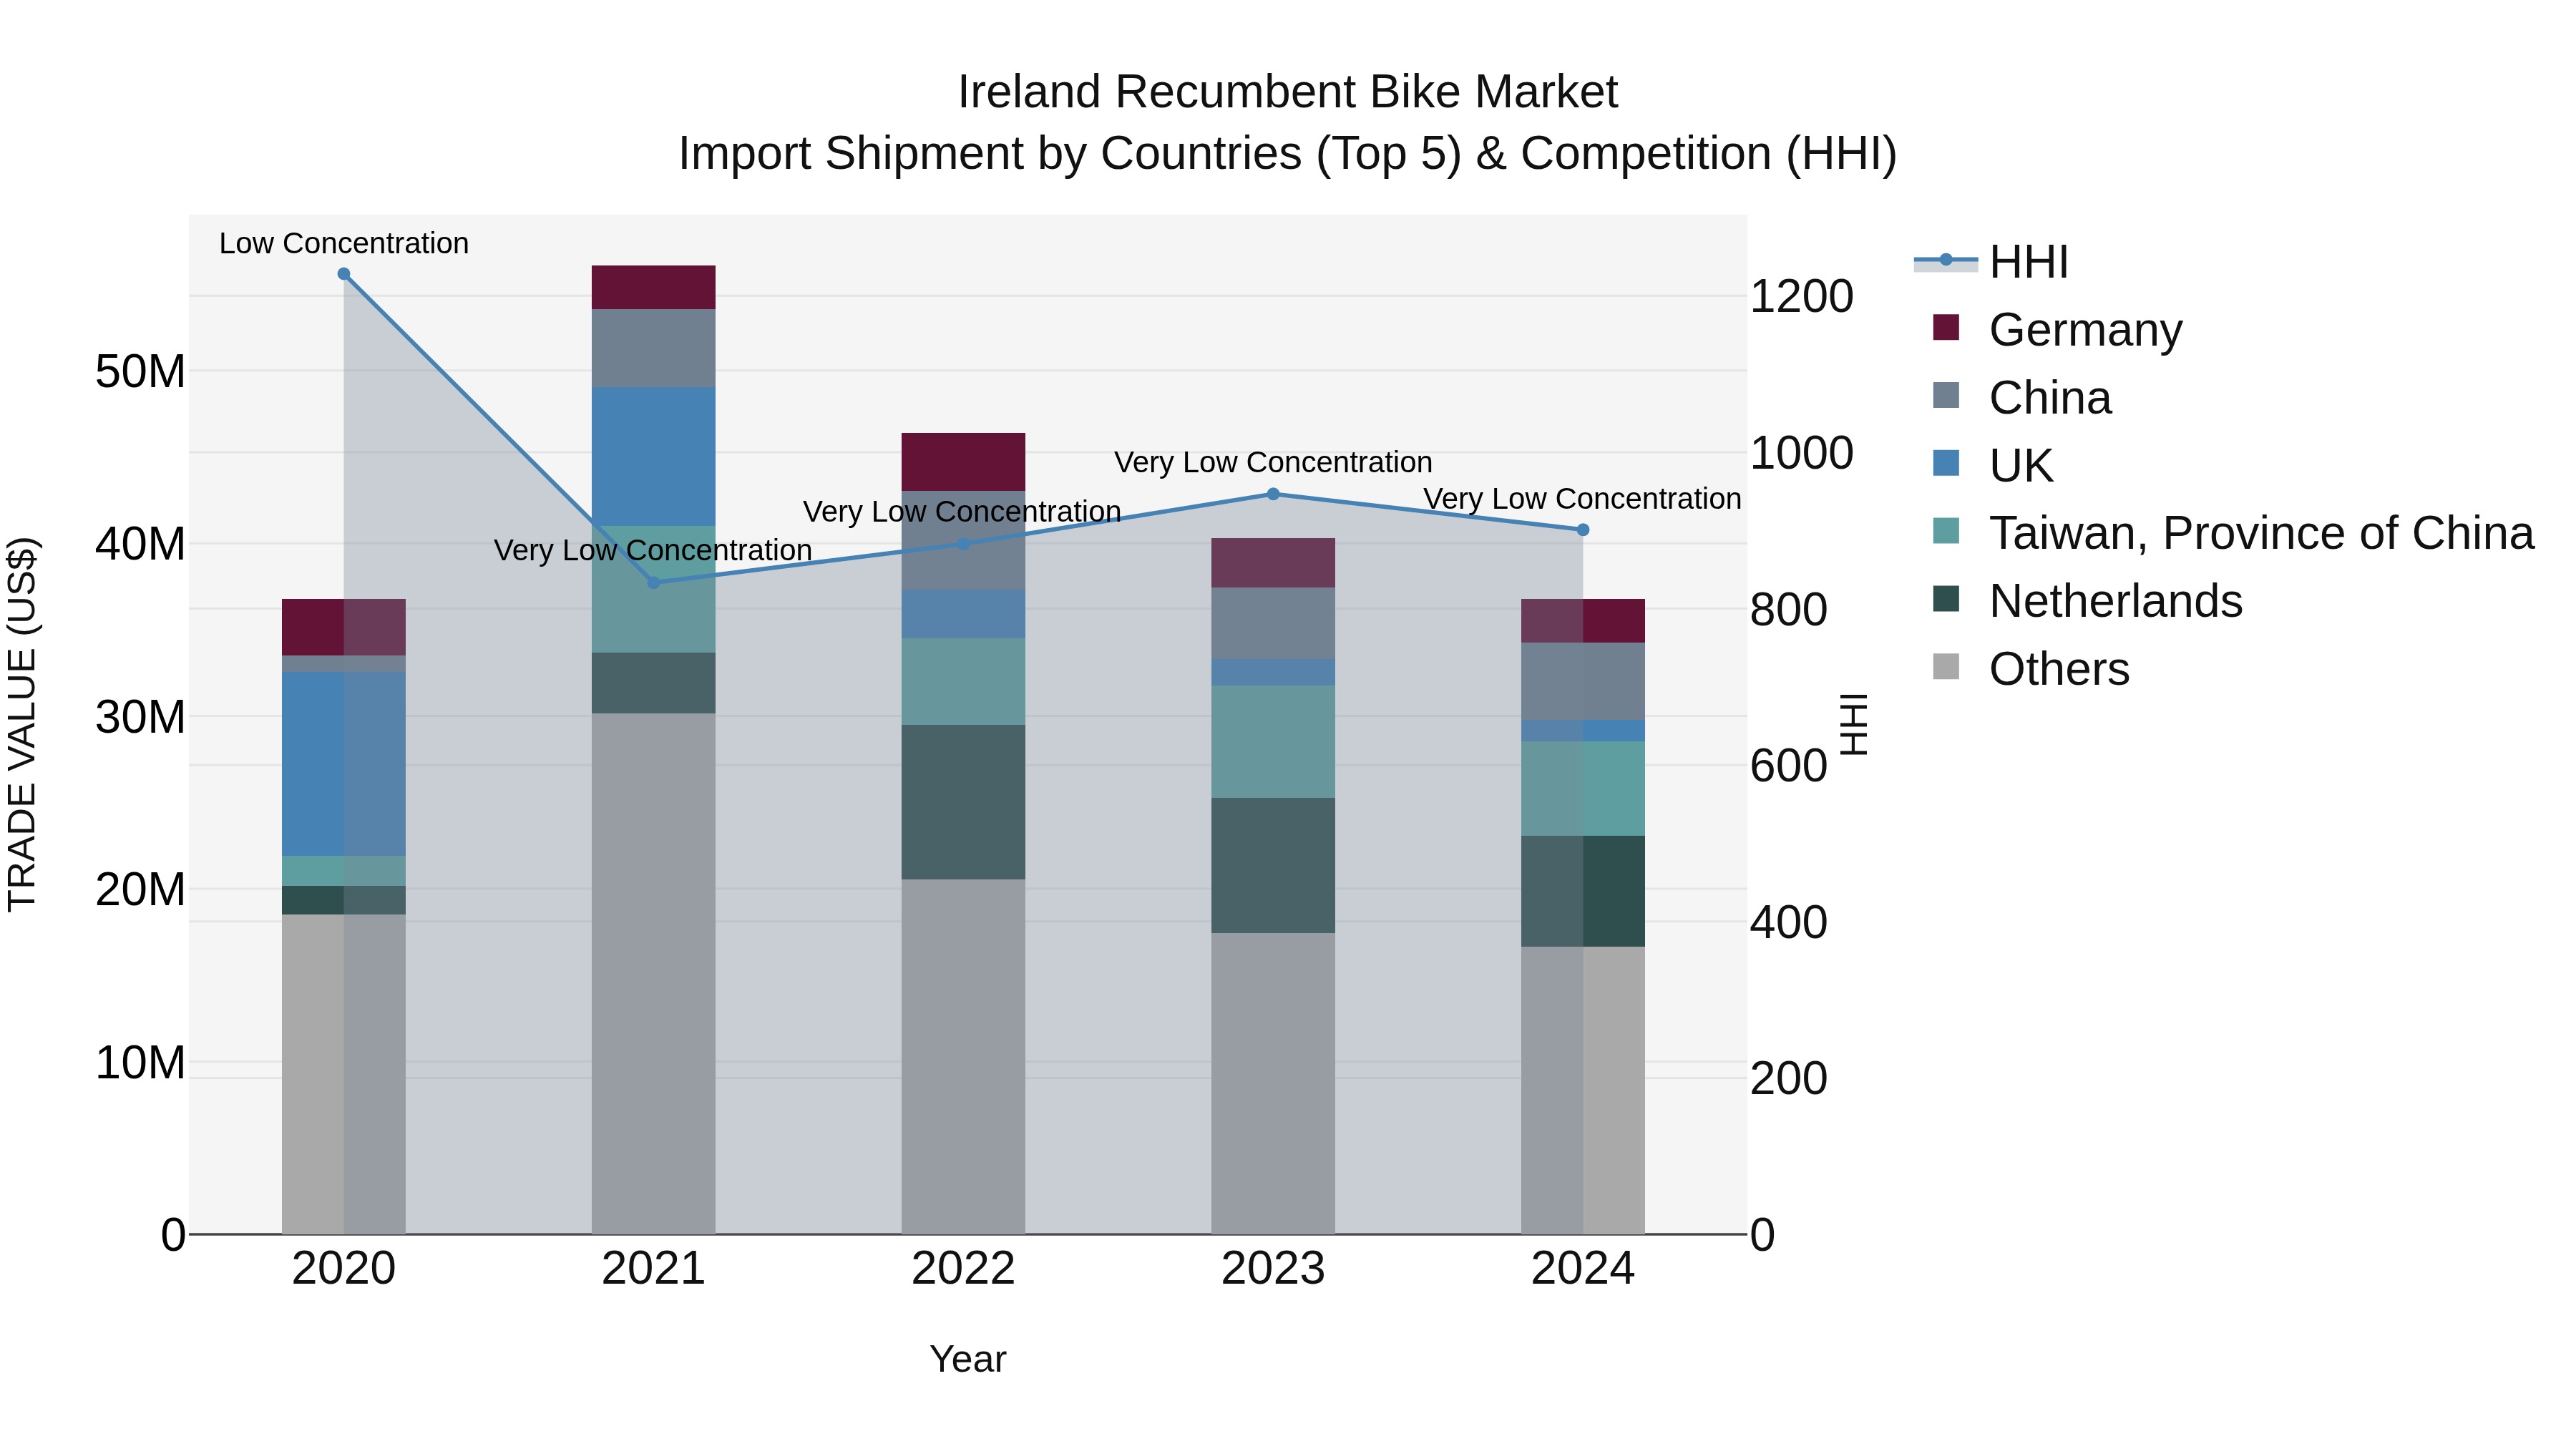Click the Others segment of the 2022 bar

click(963, 1057)
